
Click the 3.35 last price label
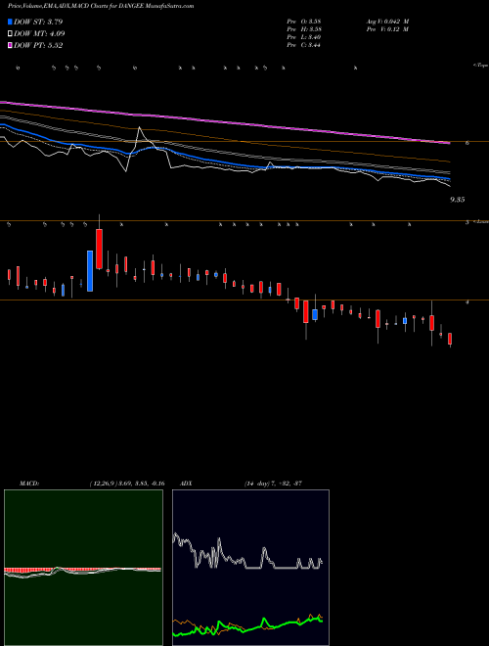[458, 200]
